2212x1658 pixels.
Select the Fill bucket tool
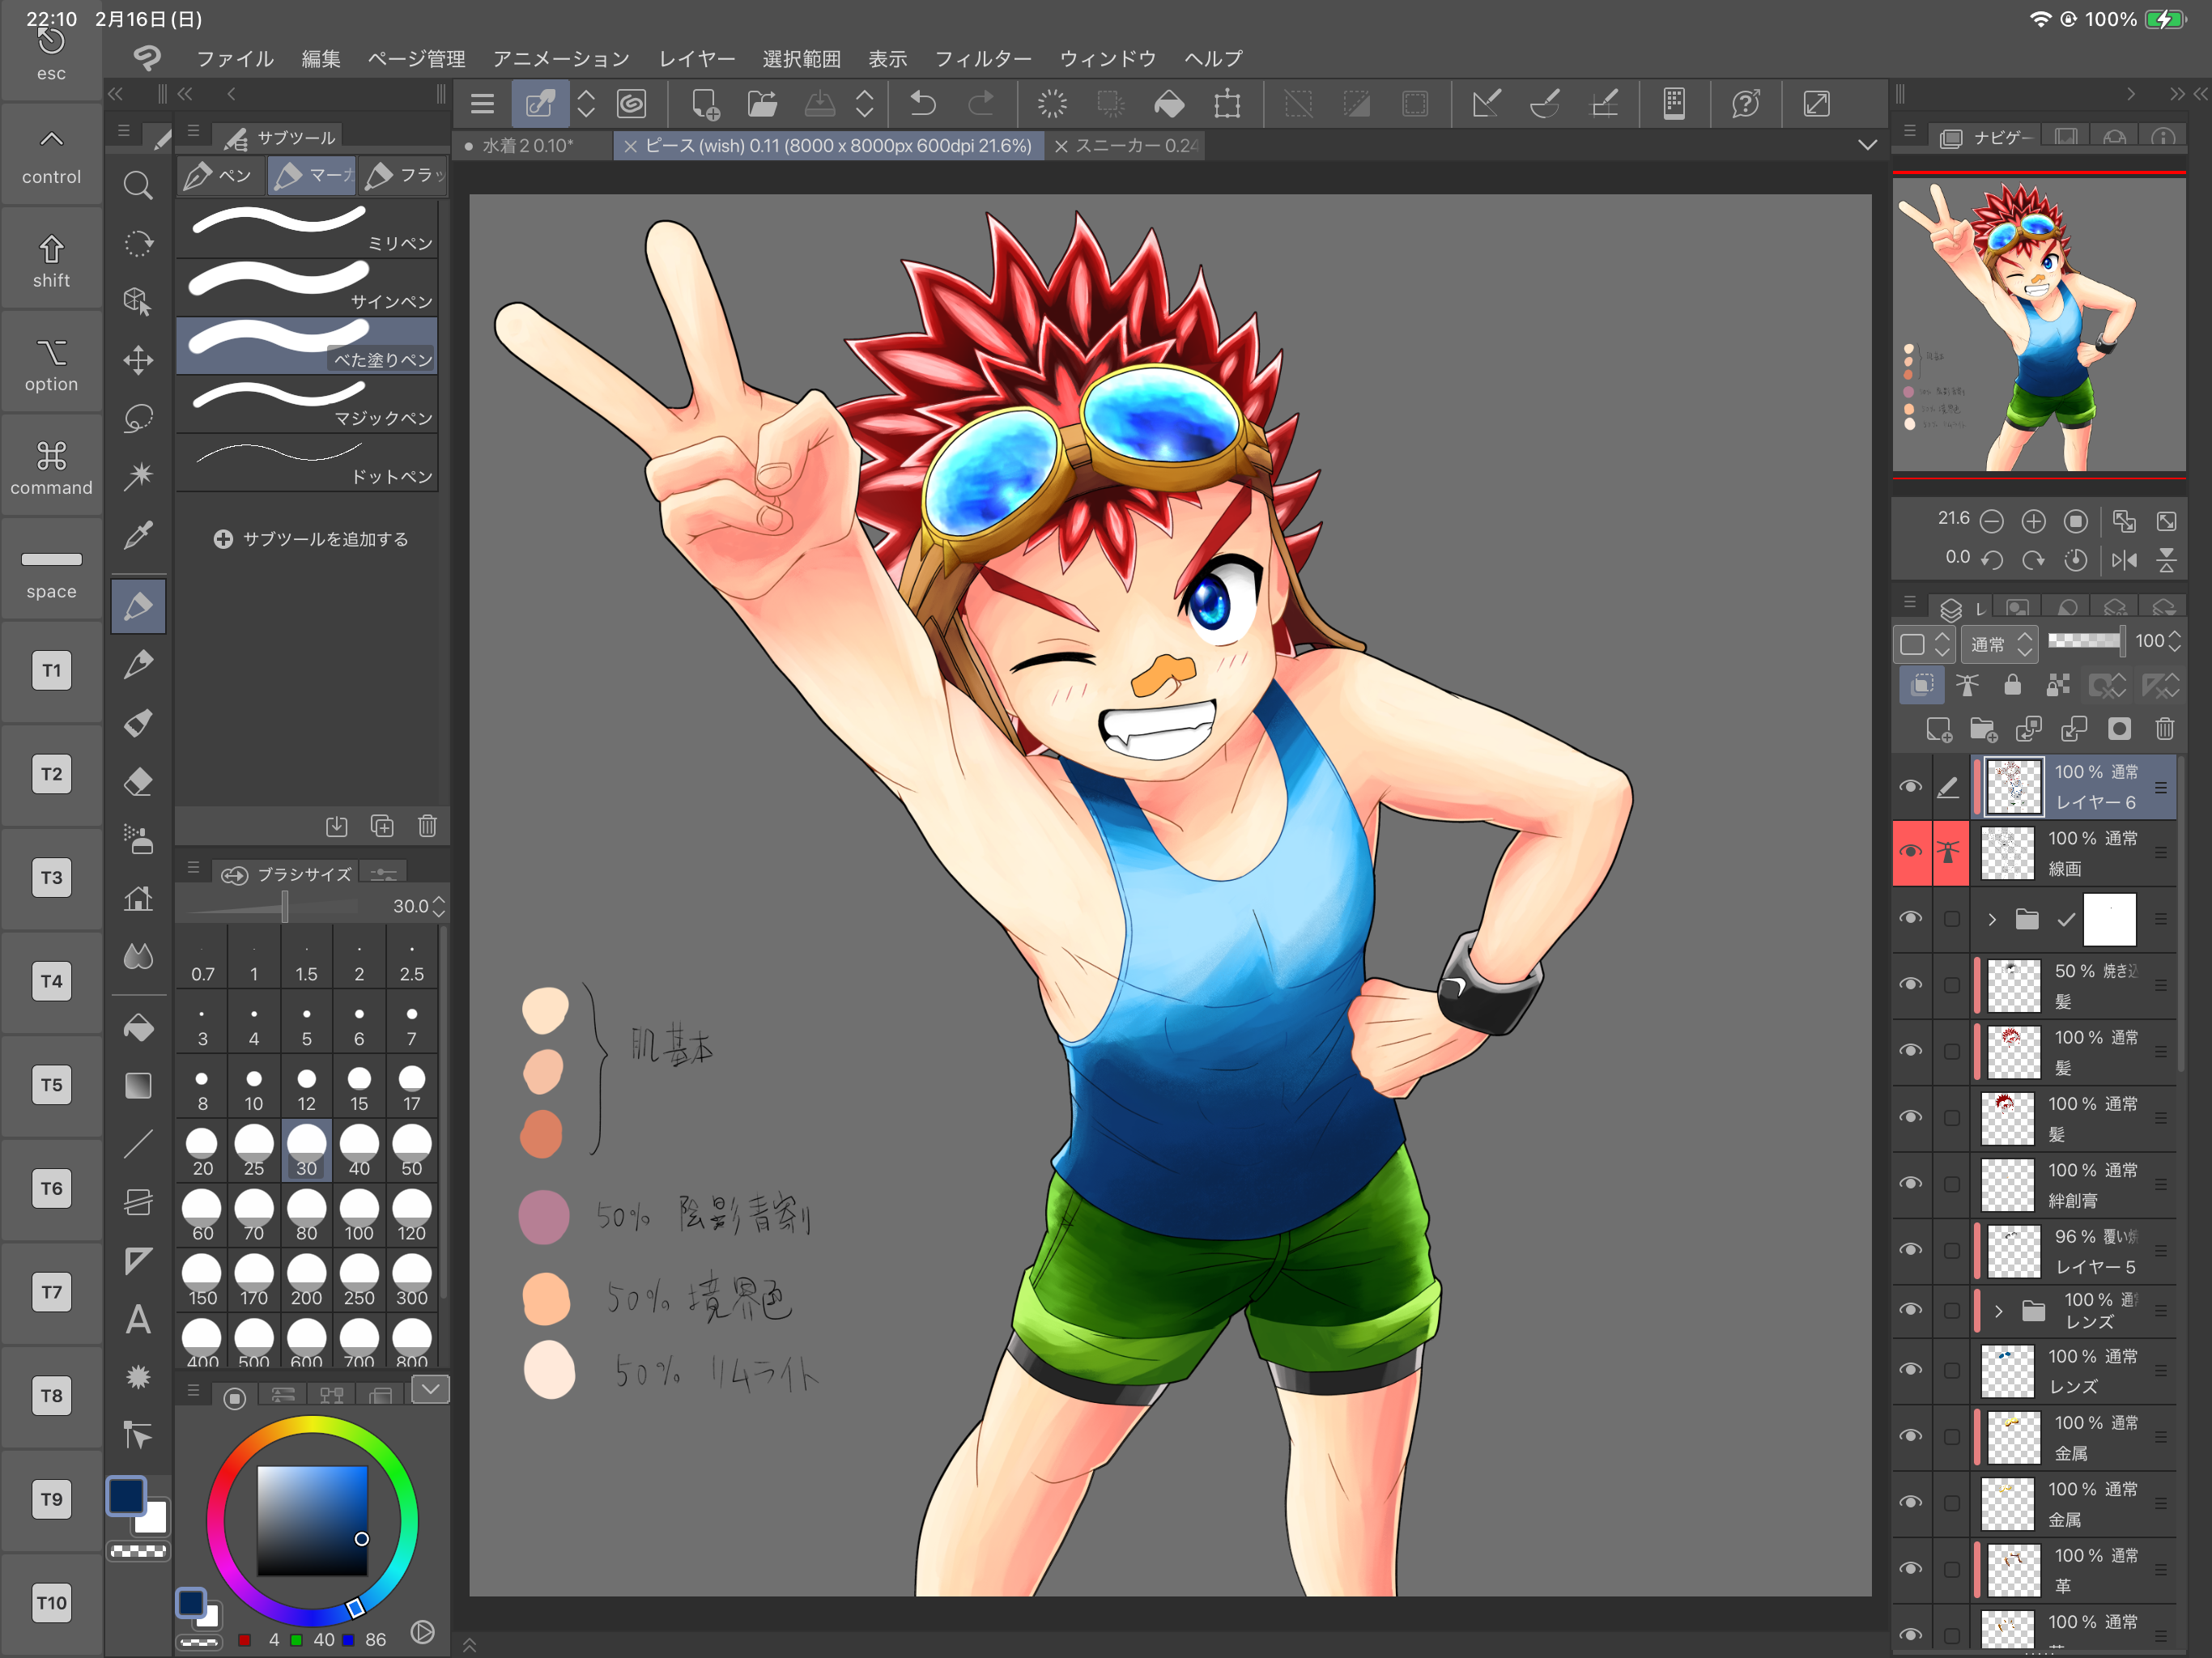tap(138, 1028)
